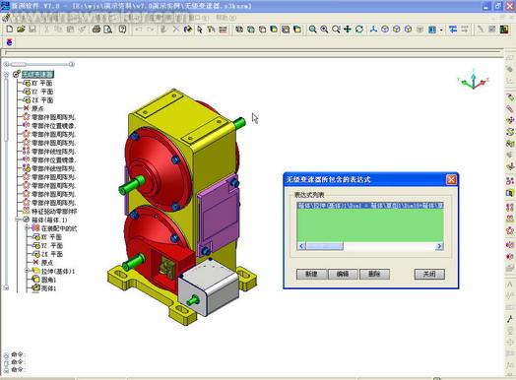Choose the arrow selection cursor tool
Screen dimensions: 516x380
(200, 30)
